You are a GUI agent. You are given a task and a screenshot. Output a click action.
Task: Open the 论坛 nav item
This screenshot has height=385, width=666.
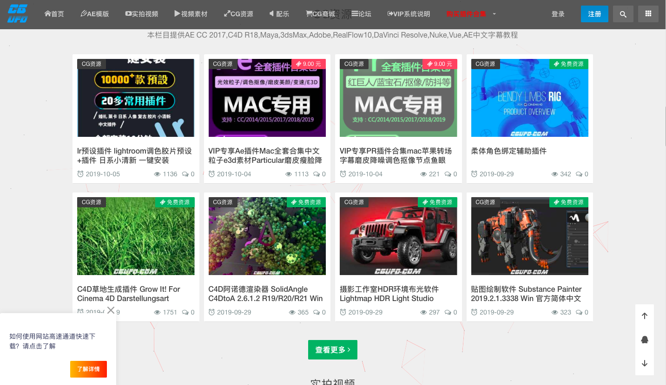click(x=361, y=14)
